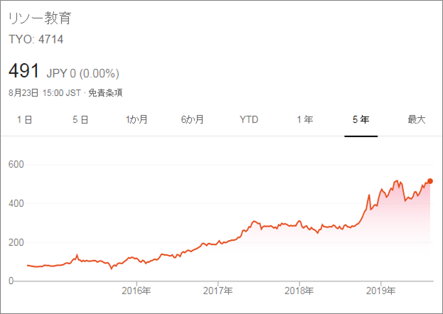The image size is (443, 314).
Task: Click the 8月23日 15:00 JST timestamp
Action: click(45, 92)
